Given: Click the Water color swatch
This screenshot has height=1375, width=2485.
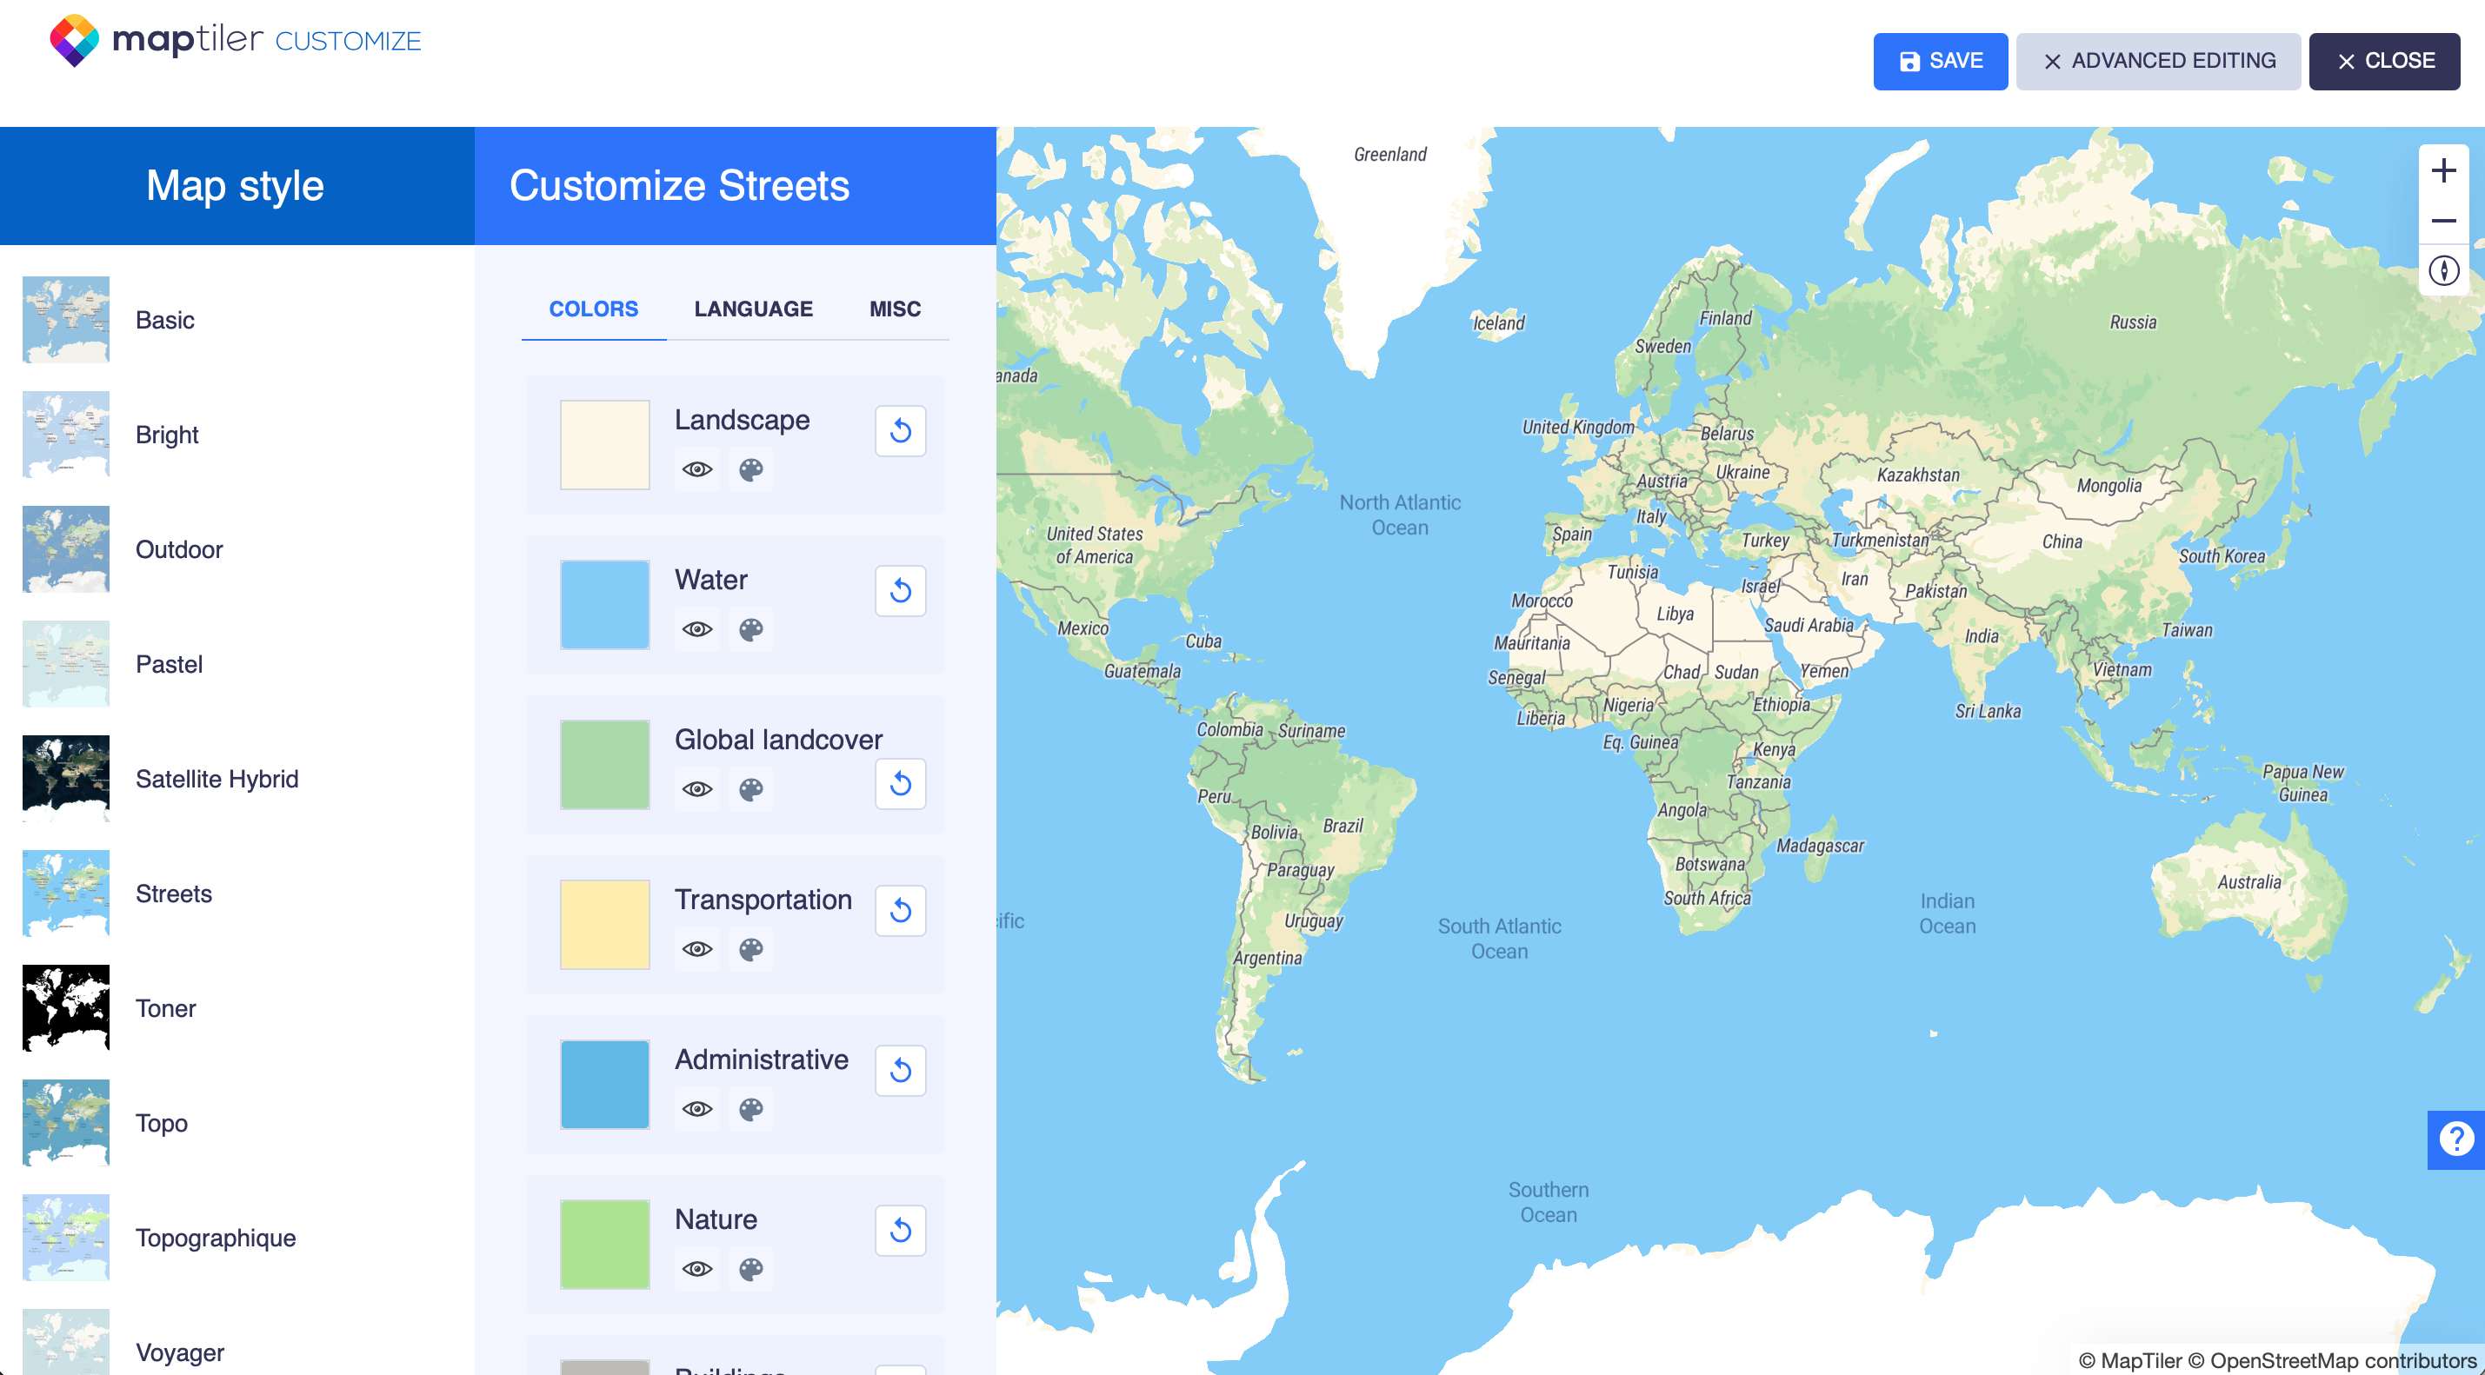Looking at the screenshot, I should (x=604, y=603).
